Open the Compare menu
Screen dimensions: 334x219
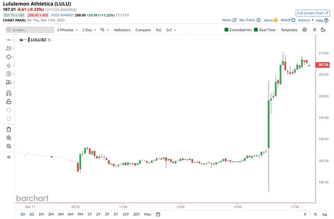coord(143,30)
